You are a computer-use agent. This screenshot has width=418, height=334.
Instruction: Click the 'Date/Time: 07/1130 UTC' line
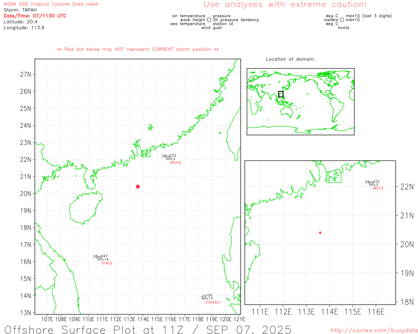[x=35, y=16]
